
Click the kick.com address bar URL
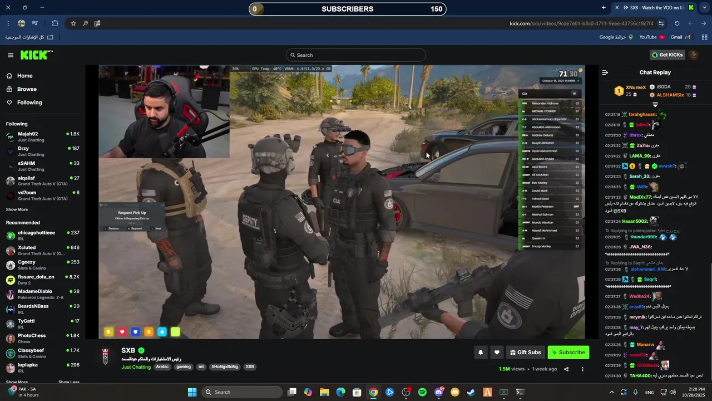(x=581, y=23)
